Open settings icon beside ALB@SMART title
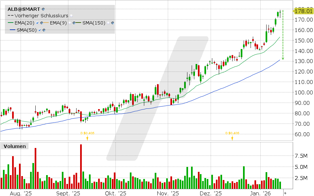This screenshot has width=314, height=196. click(x=43, y=9)
